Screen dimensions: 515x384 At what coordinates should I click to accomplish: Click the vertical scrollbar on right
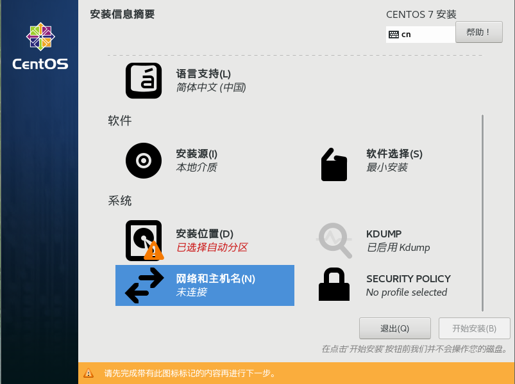pyautogui.click(x=482, y=213)
